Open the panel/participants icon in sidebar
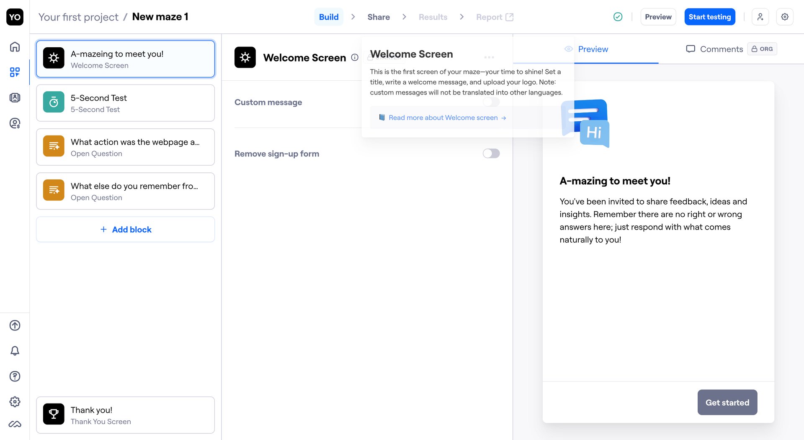 [x=15, y=97]
